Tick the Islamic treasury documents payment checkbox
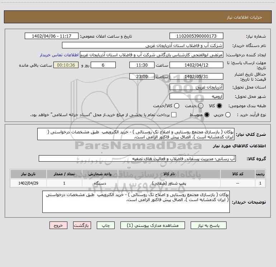The width and height of the screenshot is (276, 267). click(x=174, y=115)
